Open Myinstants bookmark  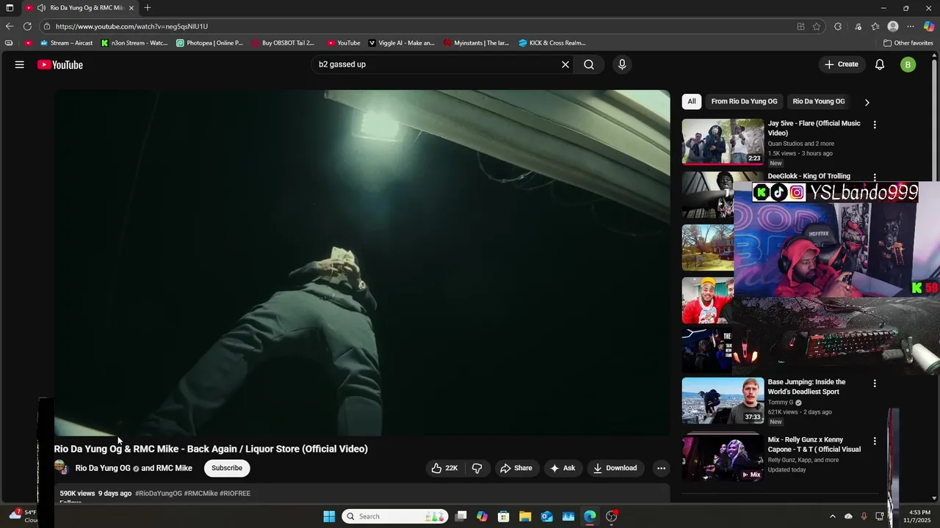click(477, 43)
